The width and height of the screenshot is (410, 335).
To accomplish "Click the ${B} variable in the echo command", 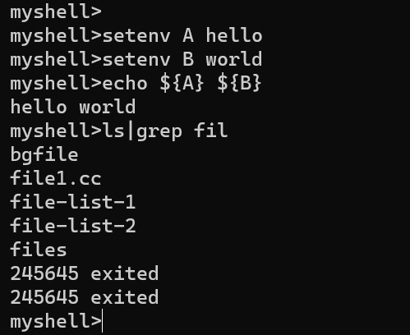I will 239,83.
